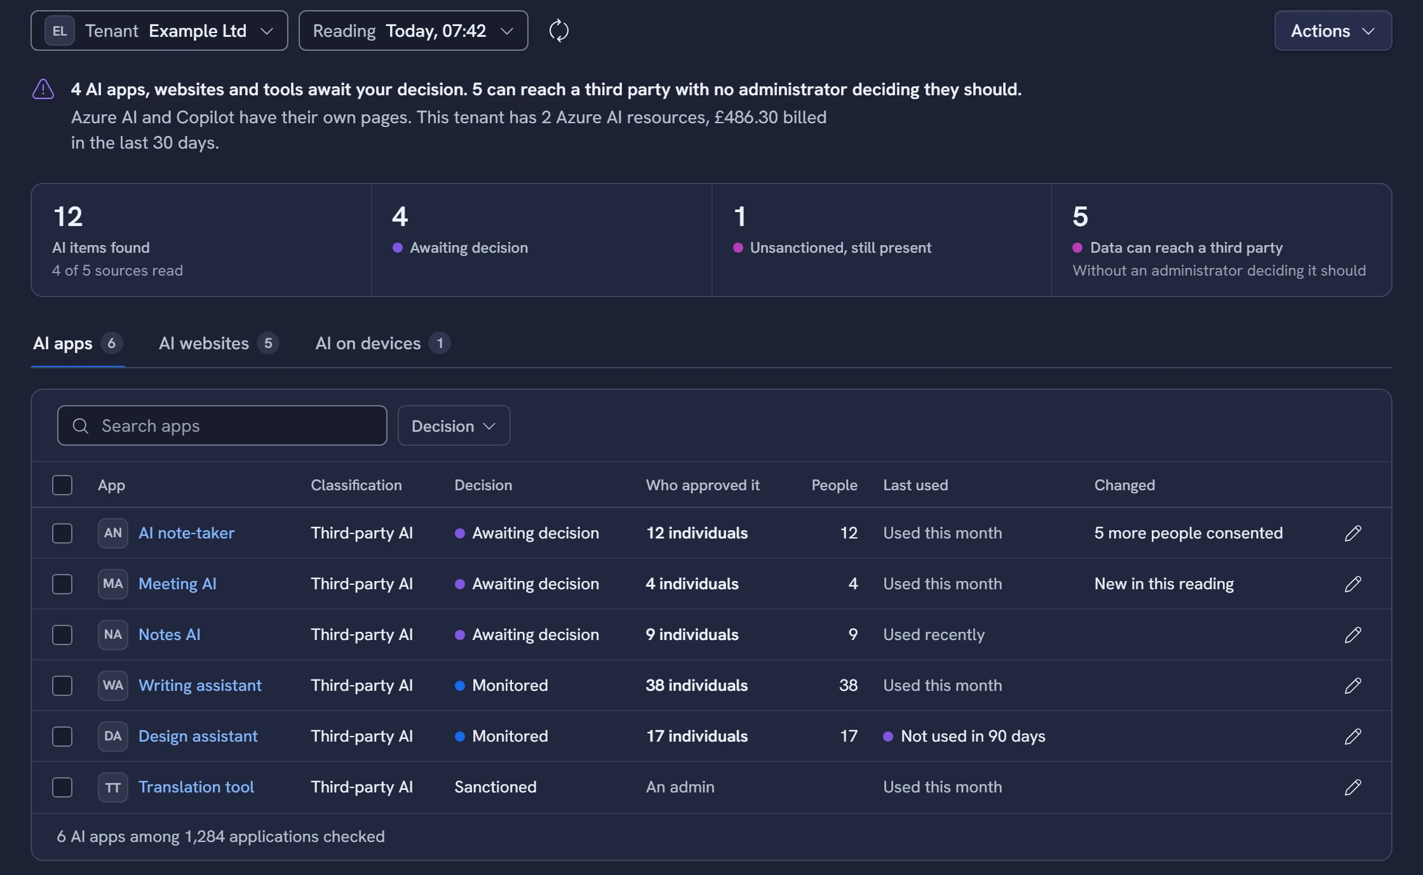Select the Writing assistant row checkbox
The width and height of the screenshot is (1423, 875).
tap(62, 685)
